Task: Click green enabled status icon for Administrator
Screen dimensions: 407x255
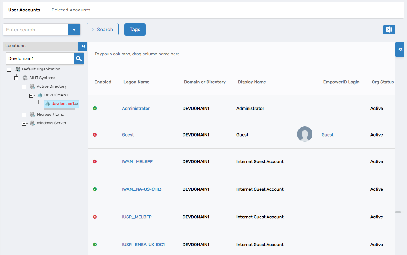Action: point(95,108)
